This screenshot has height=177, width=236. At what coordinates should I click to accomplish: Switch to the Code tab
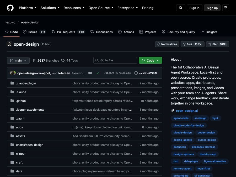coord(12,32)
